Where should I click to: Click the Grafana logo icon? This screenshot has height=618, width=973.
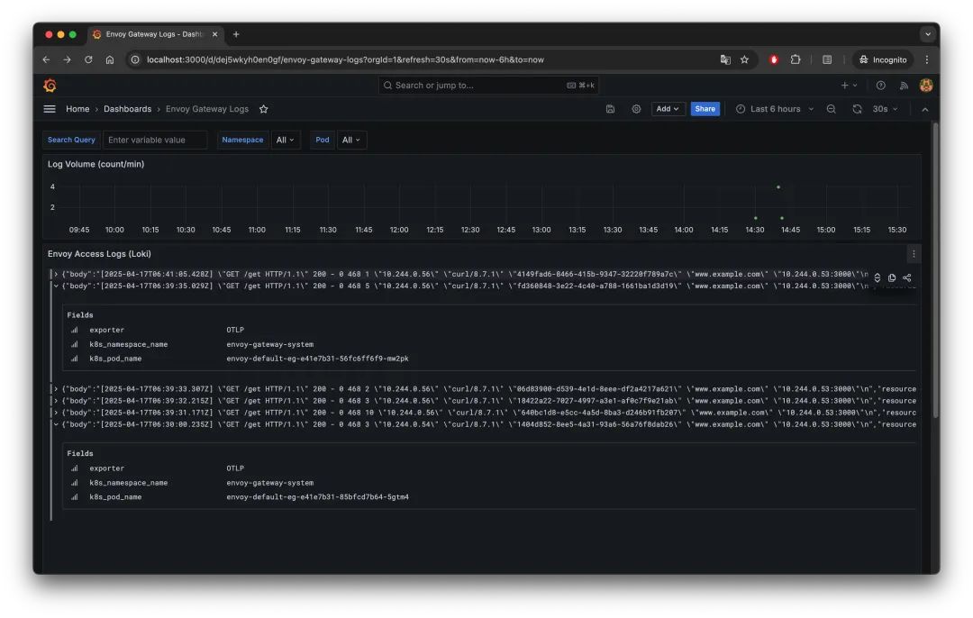[50, 85]
